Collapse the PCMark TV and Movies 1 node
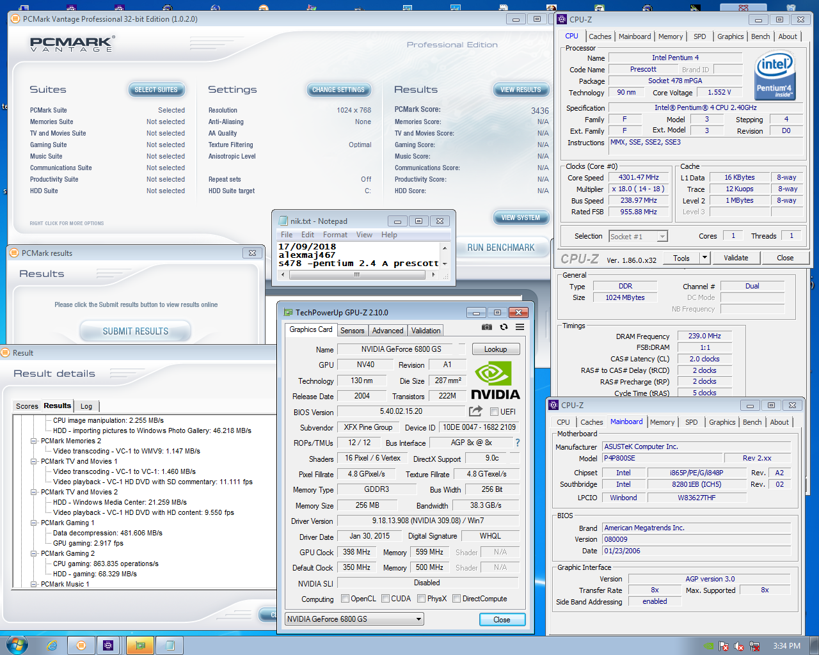Viewport: 819px width, 655px height. pos(34,461)
